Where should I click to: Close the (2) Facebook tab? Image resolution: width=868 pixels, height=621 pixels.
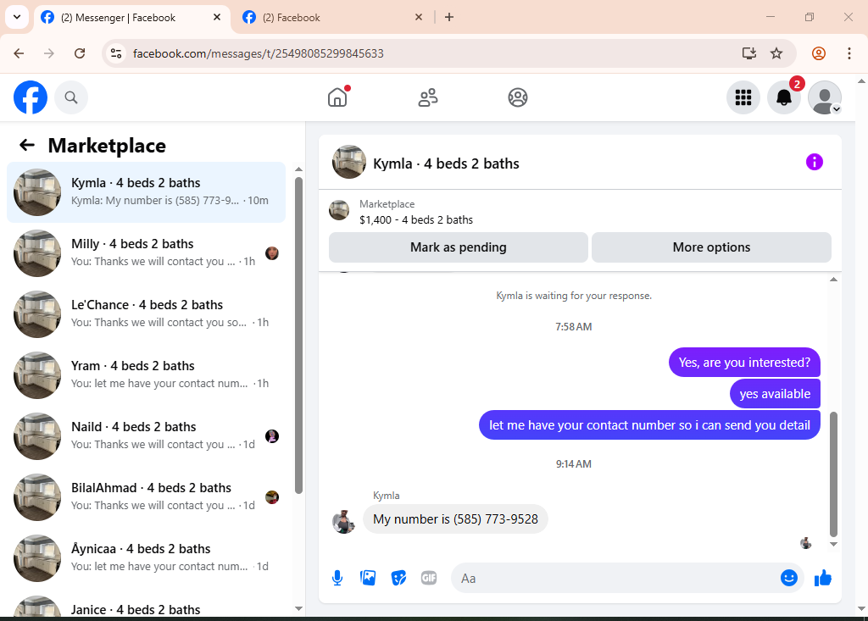[x=419, y=17]
